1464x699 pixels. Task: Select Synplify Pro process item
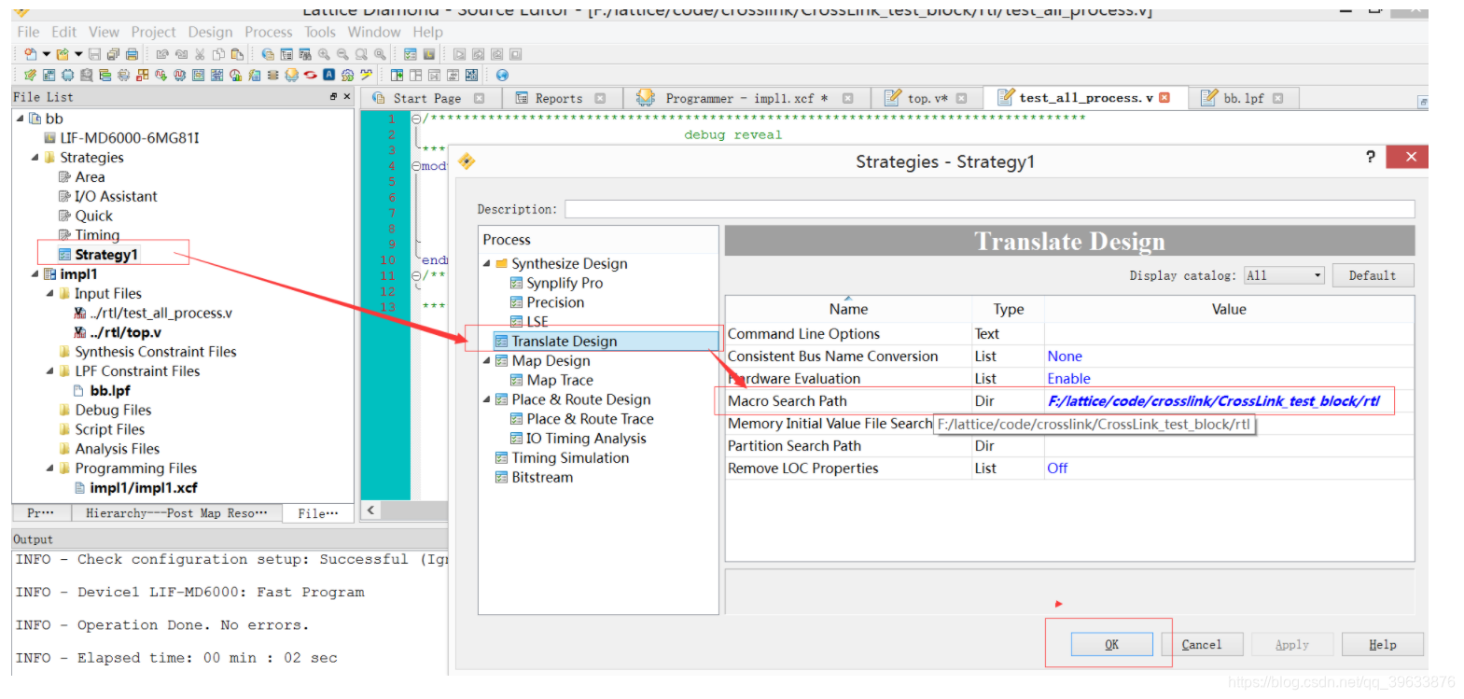click(x=564, y=283)
